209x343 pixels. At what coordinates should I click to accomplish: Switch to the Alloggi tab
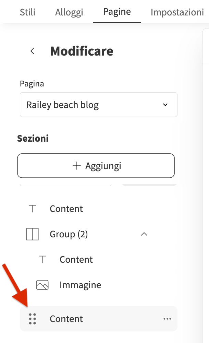click(x=69, y=12)
